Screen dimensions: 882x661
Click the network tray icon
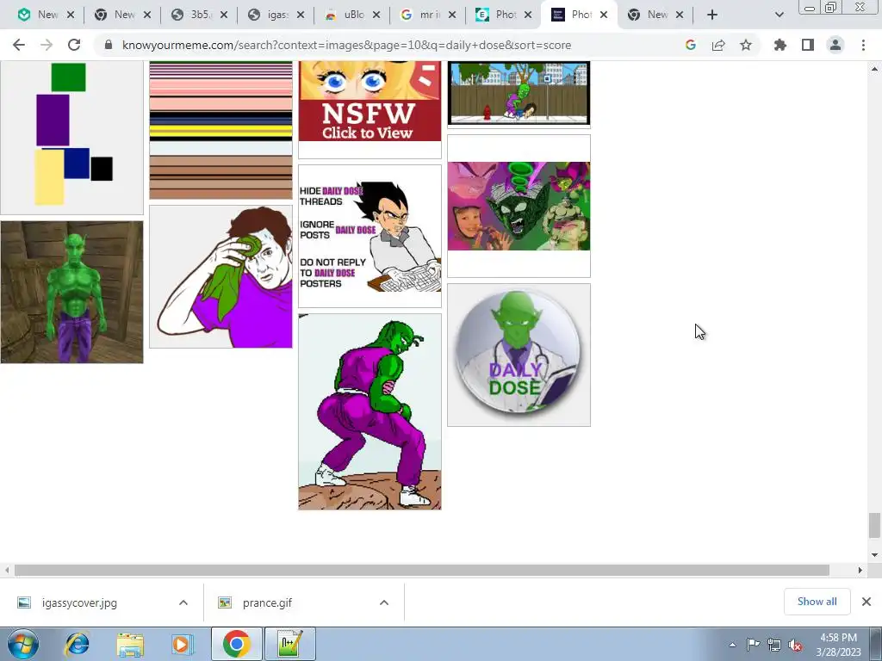(774, 645)
